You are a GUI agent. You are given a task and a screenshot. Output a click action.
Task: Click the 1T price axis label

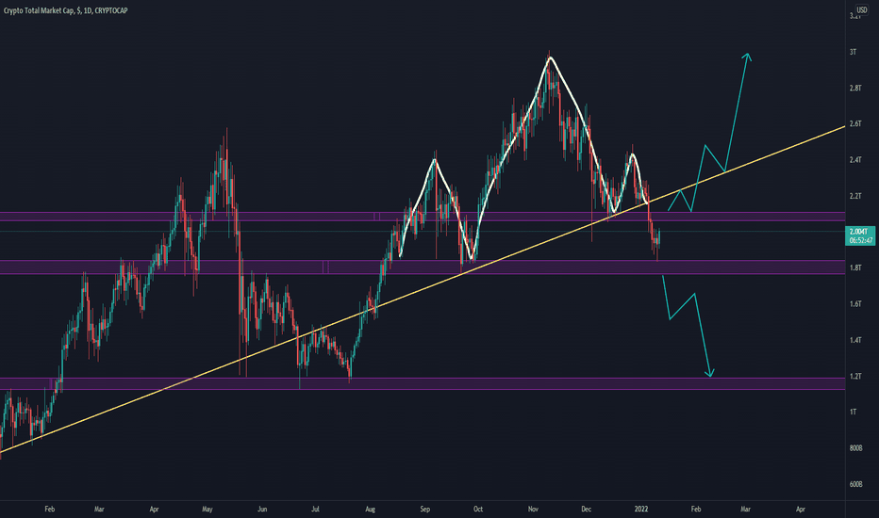pyautogui.click(x=853, y=412)
